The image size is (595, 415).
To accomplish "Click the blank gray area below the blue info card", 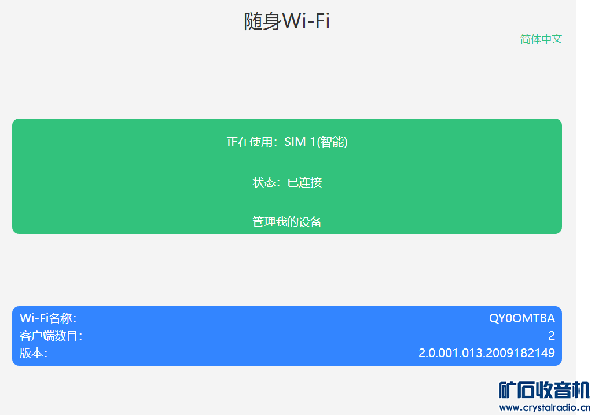I will click(232, 391).
